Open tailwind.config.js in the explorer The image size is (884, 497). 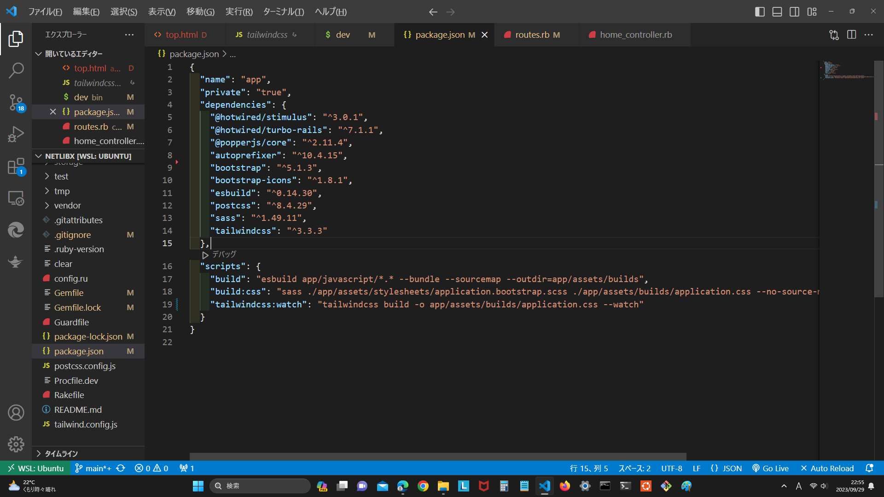pyautogui.click(x=87, y=424)
